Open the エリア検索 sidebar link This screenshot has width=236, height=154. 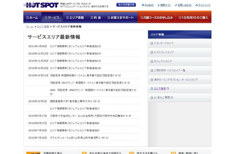click(x=160, y=89)
